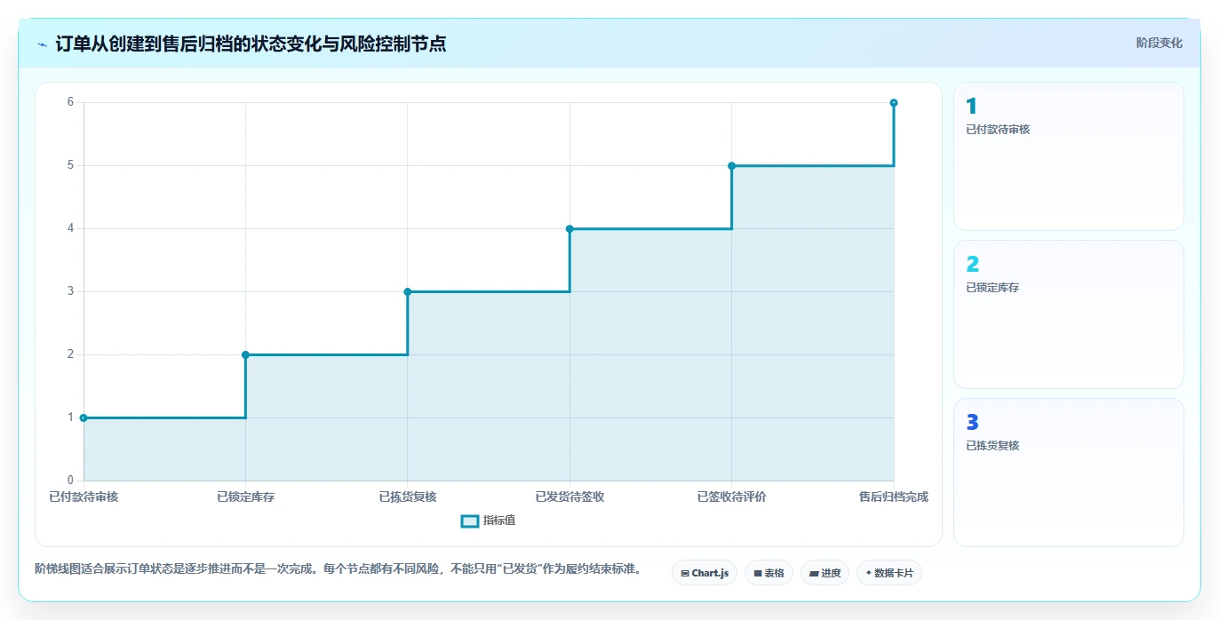1219x620 pixels.
Task: Click the data point at 已拣货复核 value 3
Action: [x=408, y=291]
